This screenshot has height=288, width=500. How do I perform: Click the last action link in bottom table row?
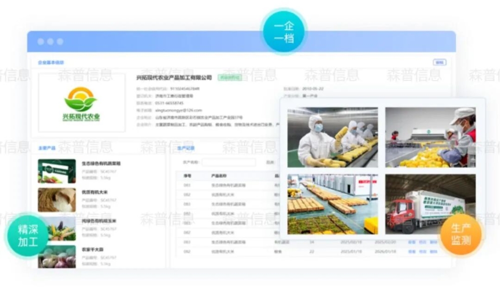(x=433, y=251)
